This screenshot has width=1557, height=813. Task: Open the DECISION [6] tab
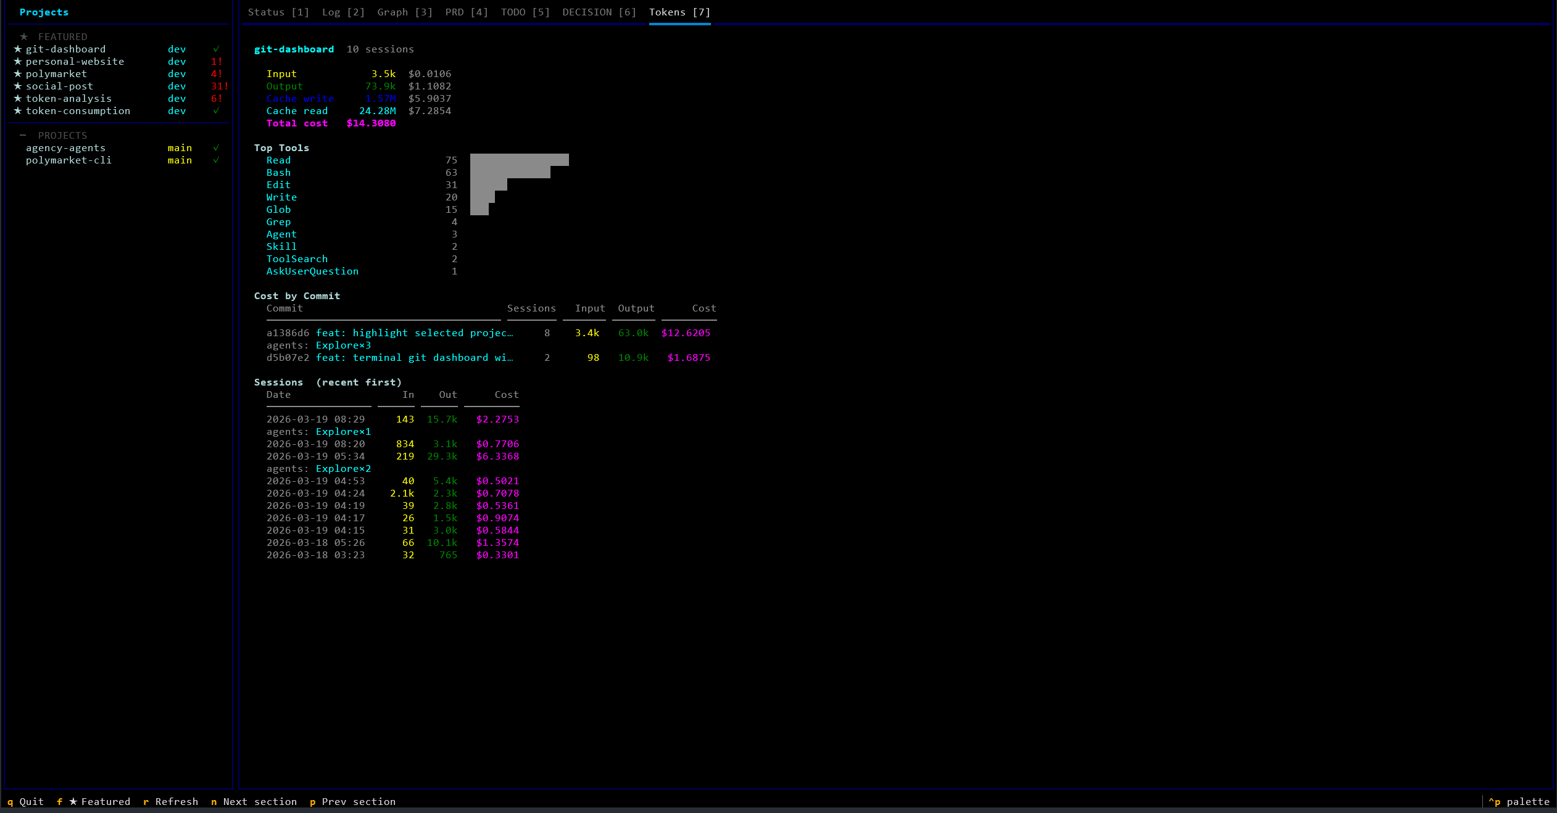coord(599,12)
